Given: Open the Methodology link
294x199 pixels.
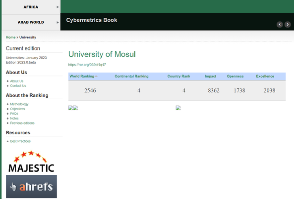Looking at the screenshot, I should pos(19,104).
